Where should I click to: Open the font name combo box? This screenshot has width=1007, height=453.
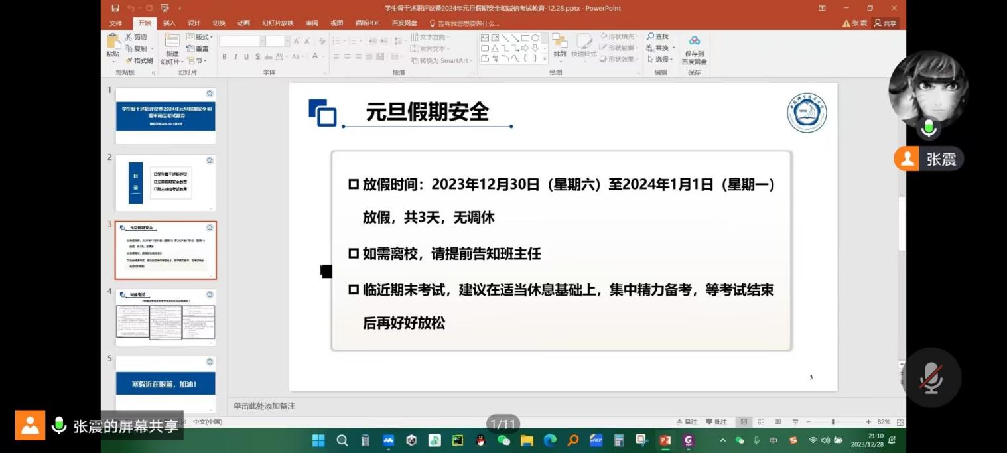(x=241, y=41)
